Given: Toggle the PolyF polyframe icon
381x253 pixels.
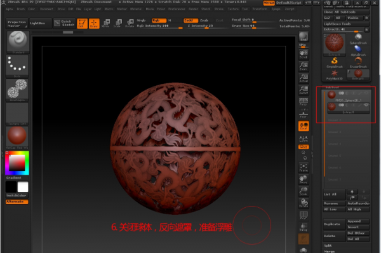Looking at the screenshot, I should point(304,215).
